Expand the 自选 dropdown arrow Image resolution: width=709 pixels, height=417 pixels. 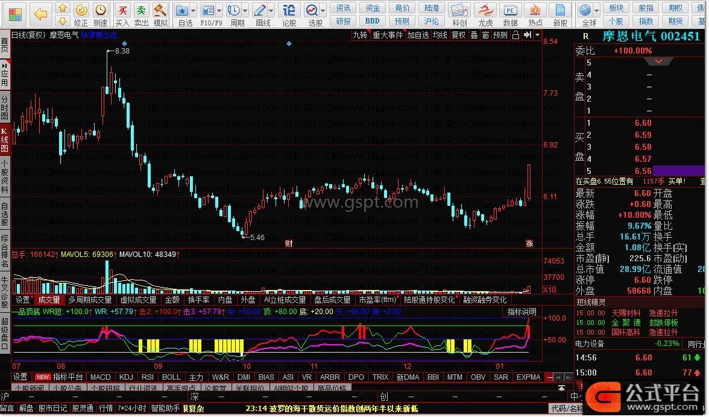pyautogui.click(x=193, y=11)
